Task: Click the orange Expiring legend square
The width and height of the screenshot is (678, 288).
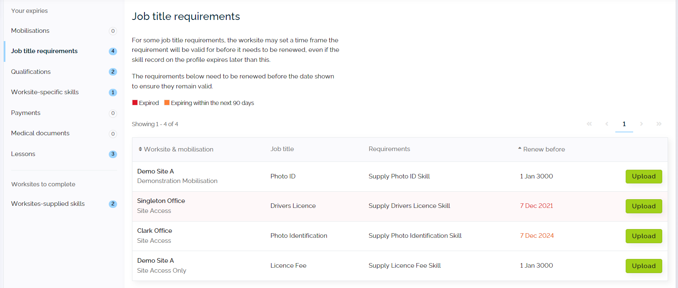Action: [167, 103]
